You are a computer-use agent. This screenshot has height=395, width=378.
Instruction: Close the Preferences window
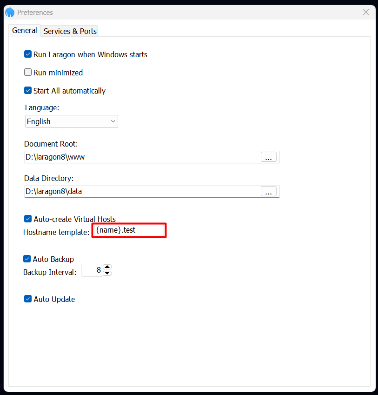coord(366,12)
